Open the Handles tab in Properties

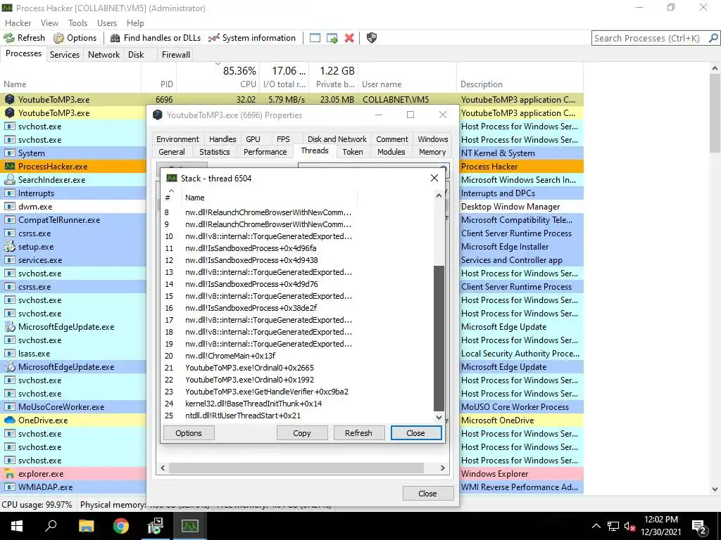click(x=222, y=139)
